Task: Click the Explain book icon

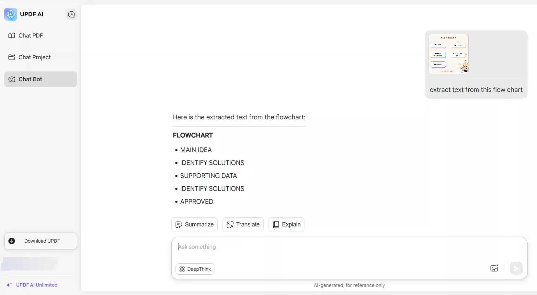Action: click(x=276, y=224)
